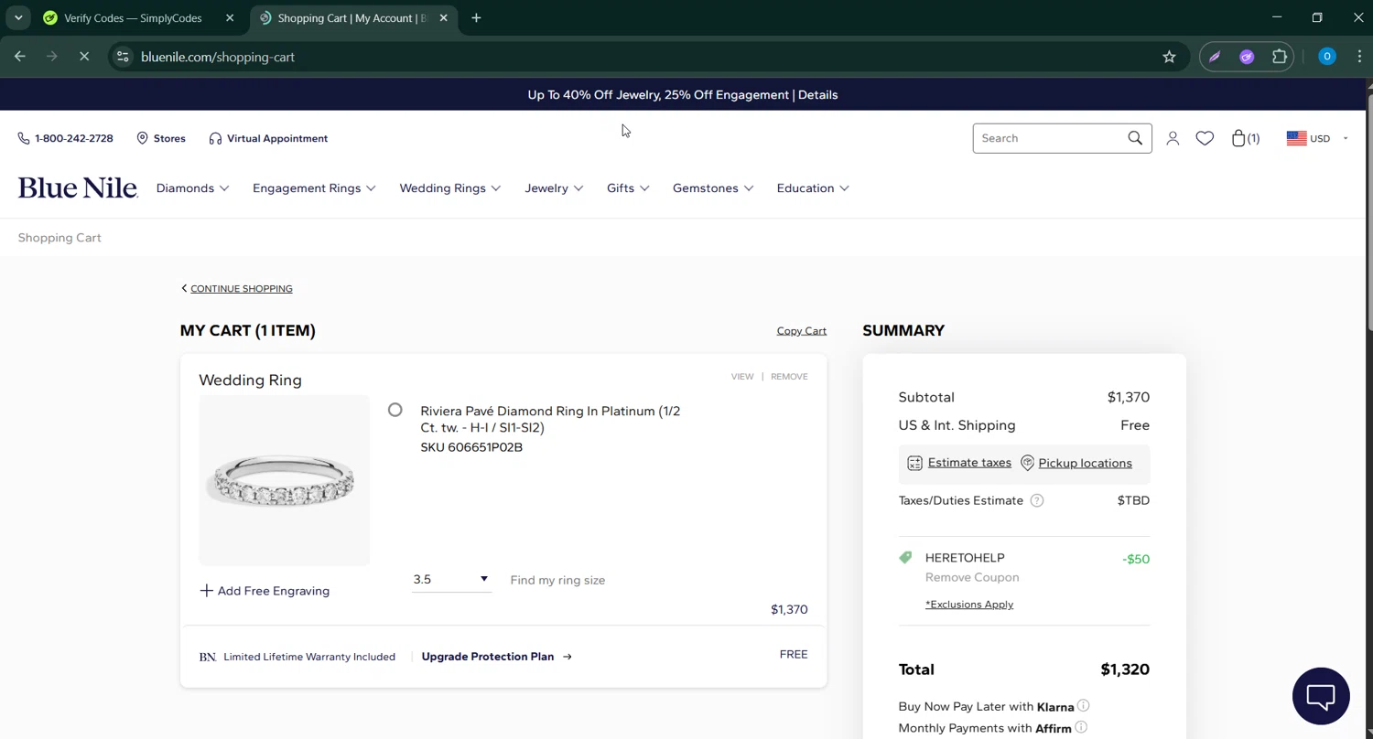The height and width of the screenshot is (739, 1373).
Task: Click the Estimate taxes calculator icon
Action: pos(914,463)
